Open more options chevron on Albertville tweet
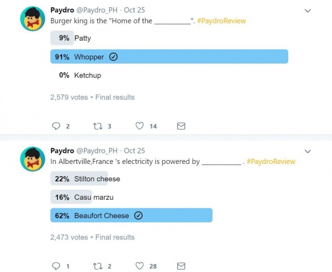The width and height of the screenshot is (332, 272). [x=307, y=151]
